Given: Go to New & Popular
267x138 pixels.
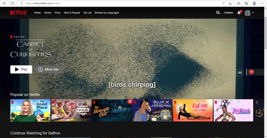Looking at the screenshot, I should (x=72, y=13).
